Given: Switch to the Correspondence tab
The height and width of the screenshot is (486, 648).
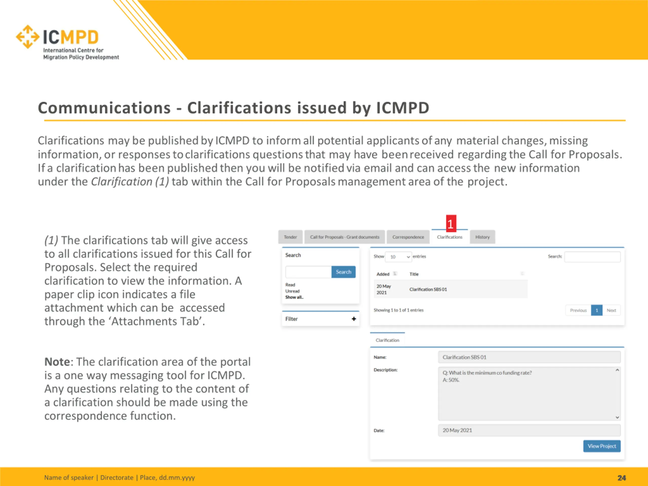Looking at the screenshot, I should pyautogui.click(x=408, y=237).
